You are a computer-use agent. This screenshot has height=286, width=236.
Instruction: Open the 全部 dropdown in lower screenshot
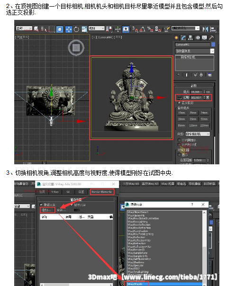tap(22, 206)
